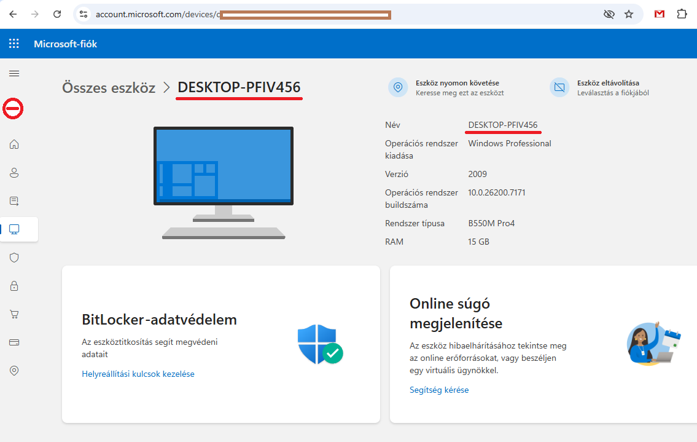Click the build number 10.0.26200.7171
The height and width of the screenshot is (442, 697).
coord(497,193)
